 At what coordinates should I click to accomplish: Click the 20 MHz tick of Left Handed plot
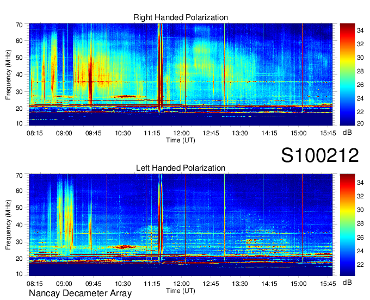[19, 259]
